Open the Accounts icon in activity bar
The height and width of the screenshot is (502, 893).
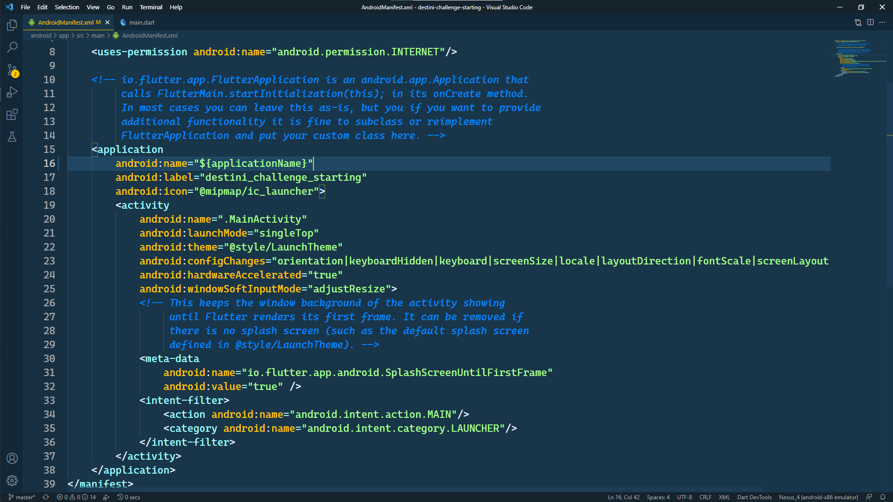[x=12, y=458]
